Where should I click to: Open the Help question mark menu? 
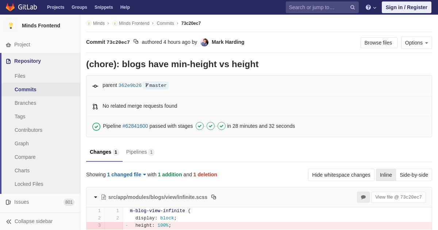pos(371,7)
